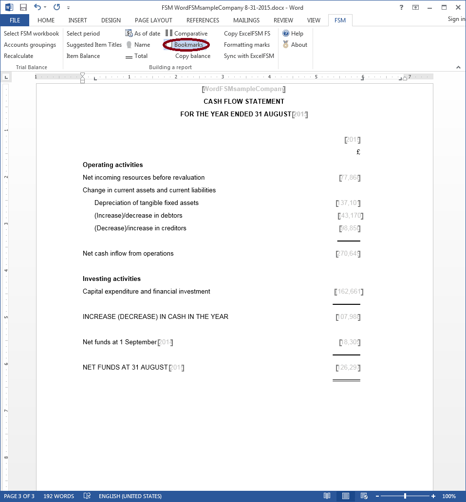Screen dimensions: 466x502
Task: Click Select FSM workbook
Action: (x=31, y=33)
